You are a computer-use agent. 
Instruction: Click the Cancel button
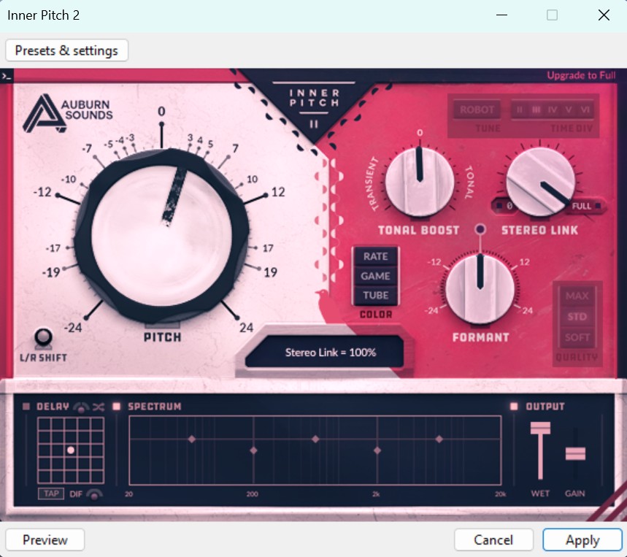(x=493, y=539)
